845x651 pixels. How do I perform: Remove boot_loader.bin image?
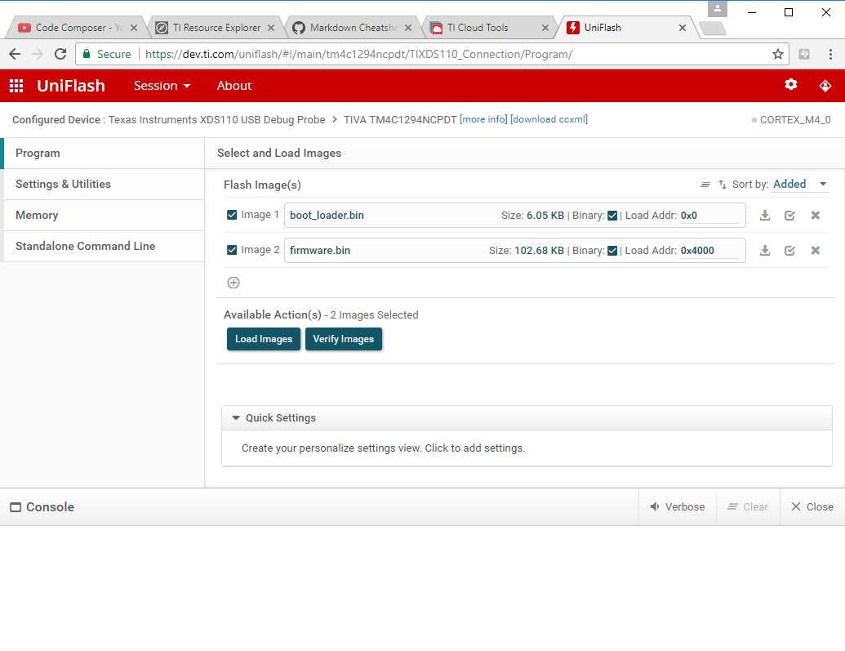[816, 215]
